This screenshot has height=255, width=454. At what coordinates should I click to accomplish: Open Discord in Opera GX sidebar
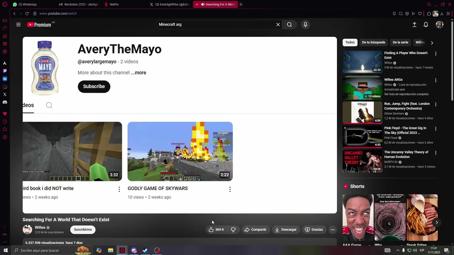point(5,102)
